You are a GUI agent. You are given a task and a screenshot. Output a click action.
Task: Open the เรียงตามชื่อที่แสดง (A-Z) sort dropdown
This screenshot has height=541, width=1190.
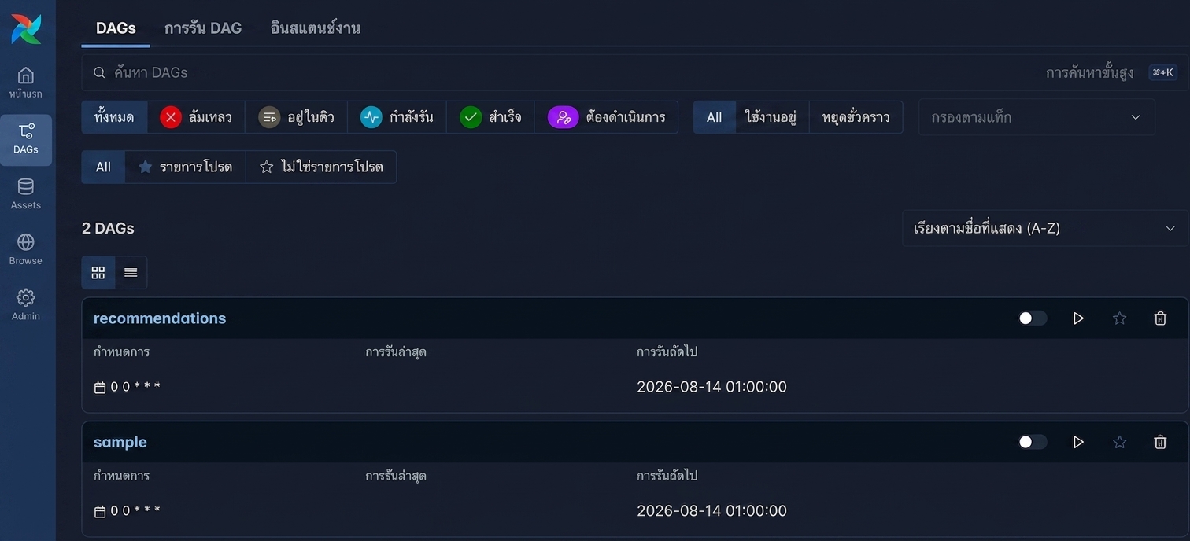pyautogui.click(x=1044, y=228)
